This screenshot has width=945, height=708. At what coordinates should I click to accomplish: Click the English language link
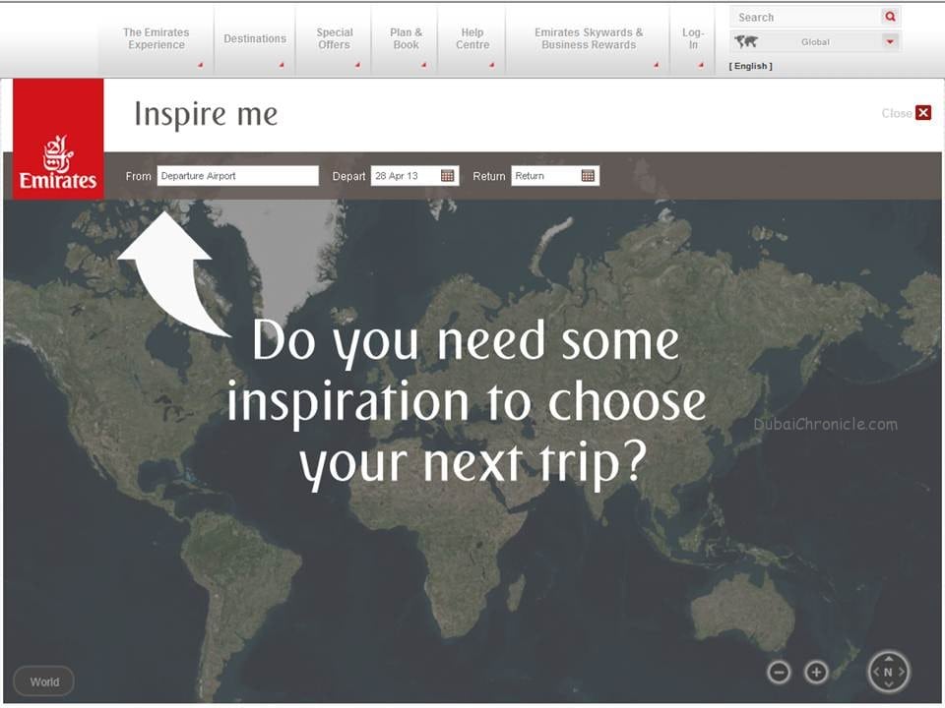tap(750, 66)
